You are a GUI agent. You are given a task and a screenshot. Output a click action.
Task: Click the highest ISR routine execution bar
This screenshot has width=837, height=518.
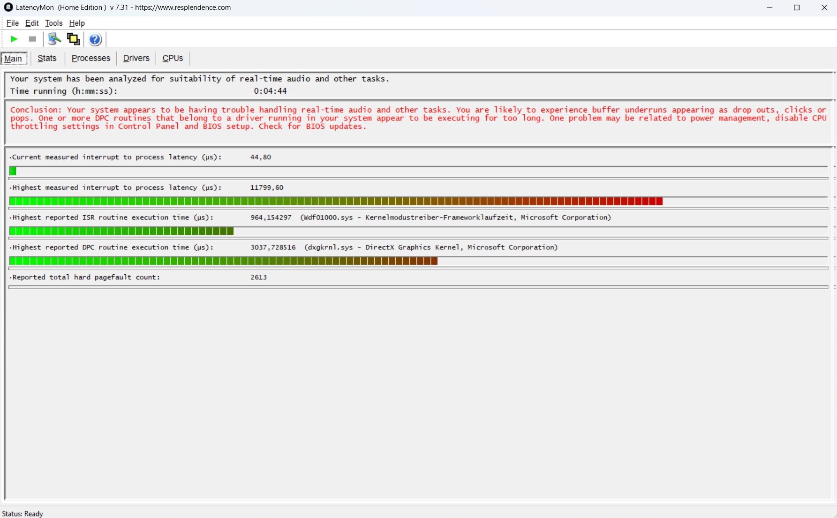(121, 231)
